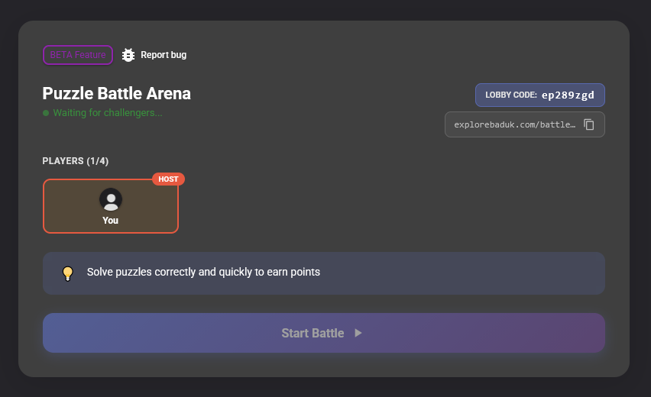
Task: Open the Report bug link
Action: pos(164,55)
